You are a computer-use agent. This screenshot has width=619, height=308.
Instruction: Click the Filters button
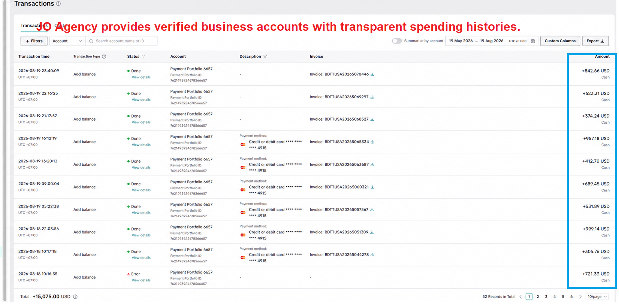(34, 41)
